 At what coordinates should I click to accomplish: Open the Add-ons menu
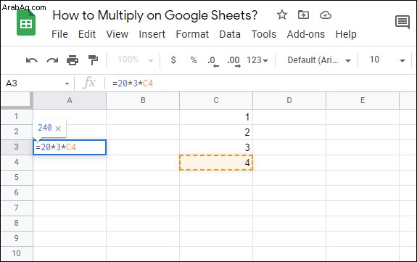click(x=306, y=34)
